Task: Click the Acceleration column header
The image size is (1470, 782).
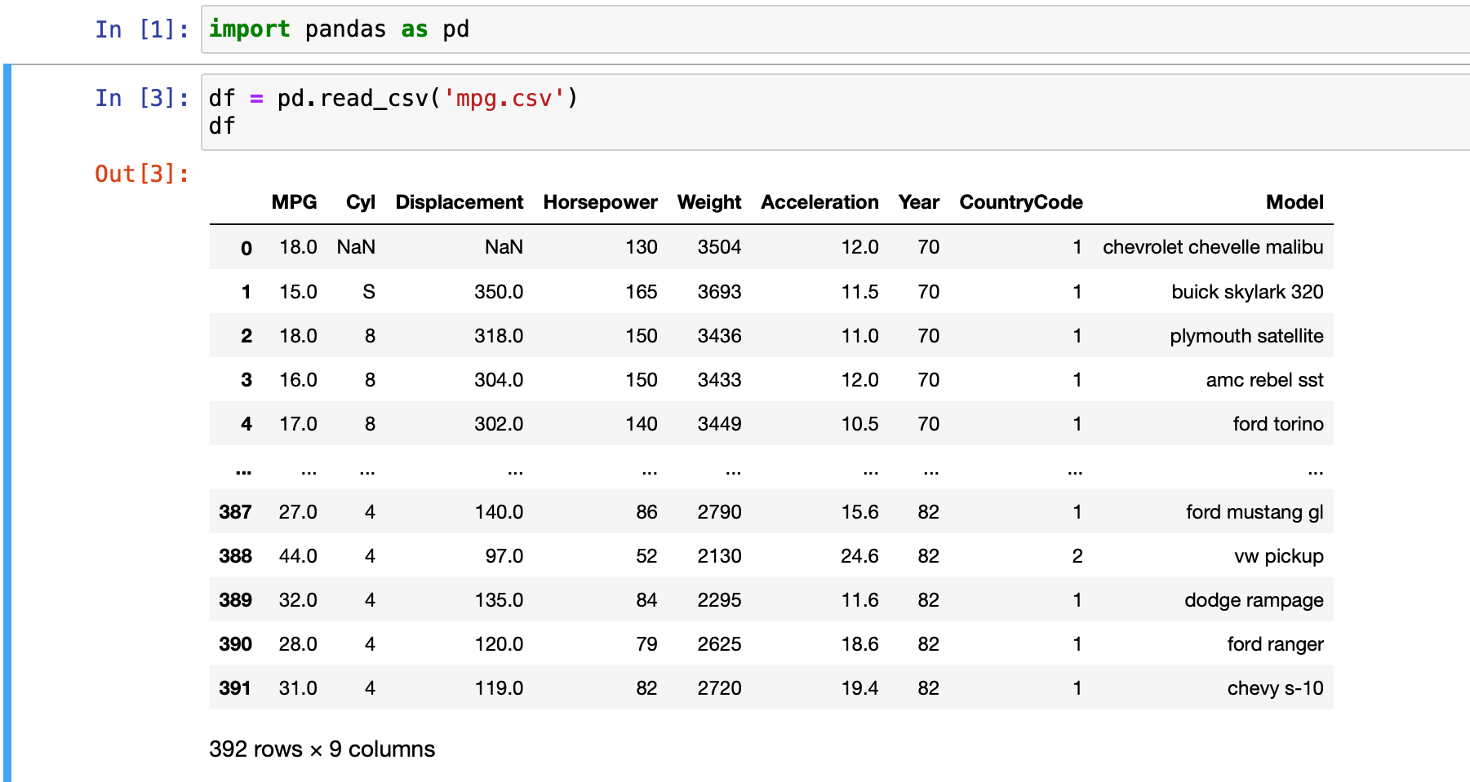Action: tap(819, 202)
